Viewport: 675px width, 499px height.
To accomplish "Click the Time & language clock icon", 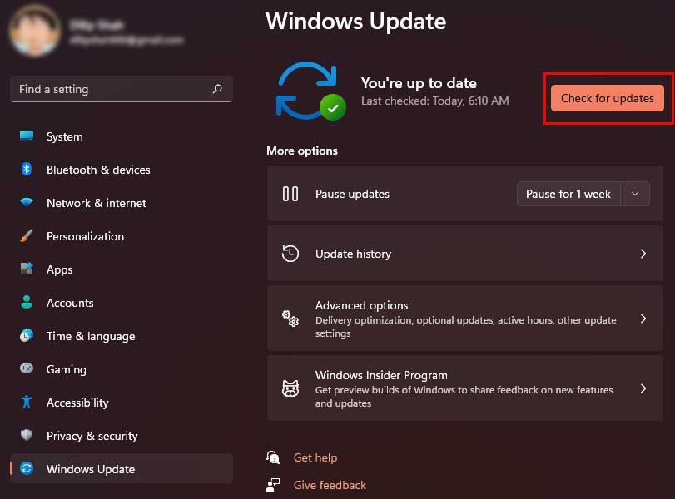I will click(x=27, y=335).
